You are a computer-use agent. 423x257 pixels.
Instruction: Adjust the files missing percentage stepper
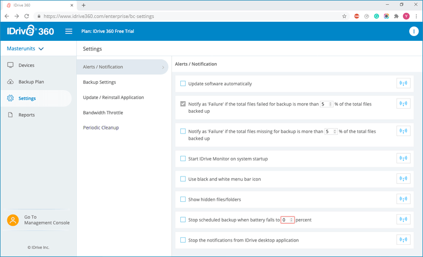(x=335, y=131)
